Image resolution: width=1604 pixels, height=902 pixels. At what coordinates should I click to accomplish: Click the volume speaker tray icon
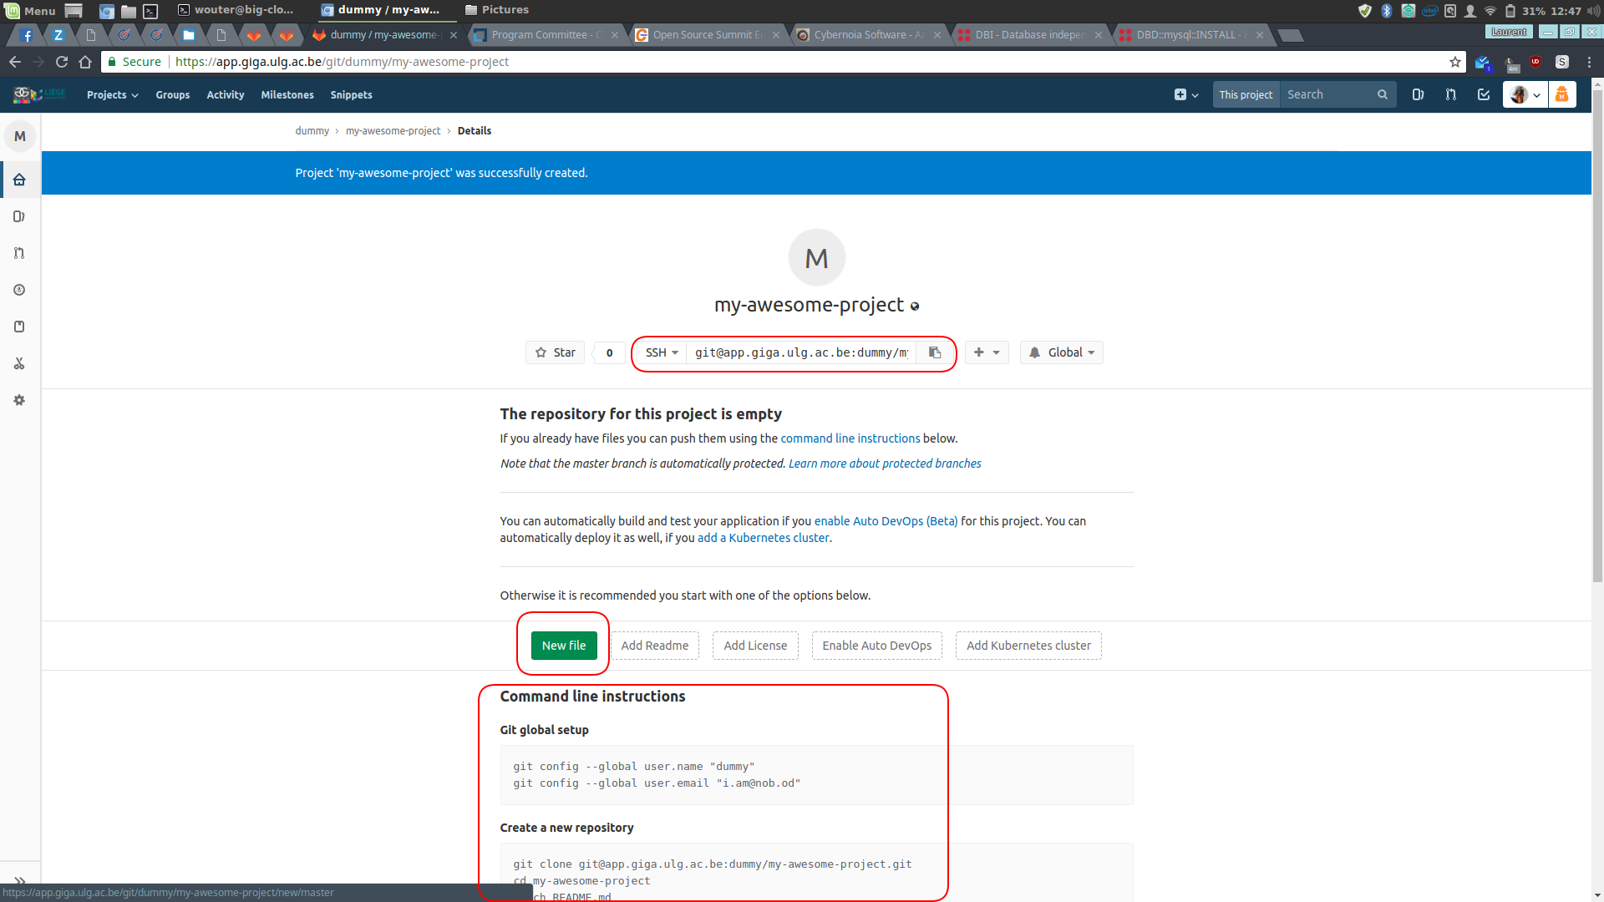coord(1594,11)
